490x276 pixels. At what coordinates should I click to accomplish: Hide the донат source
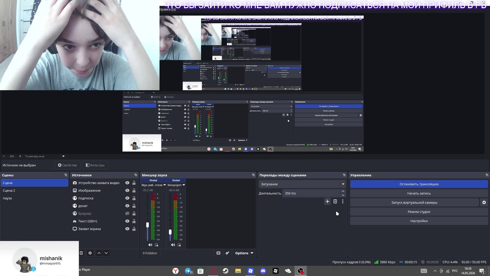point(127,206)
